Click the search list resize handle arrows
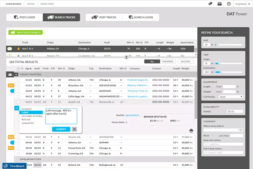This screenshot has width=253, height=169. tap(126, 57)
